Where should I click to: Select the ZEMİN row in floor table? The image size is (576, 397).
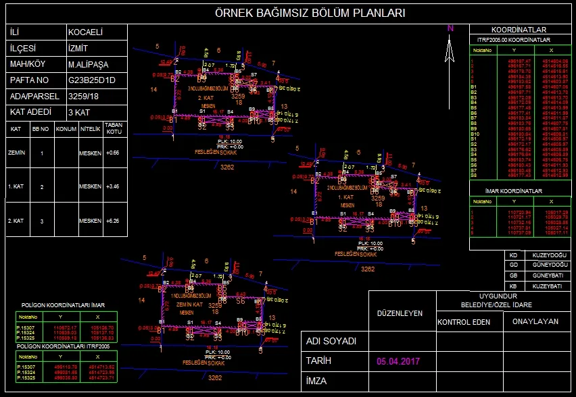tap(16, 153)
